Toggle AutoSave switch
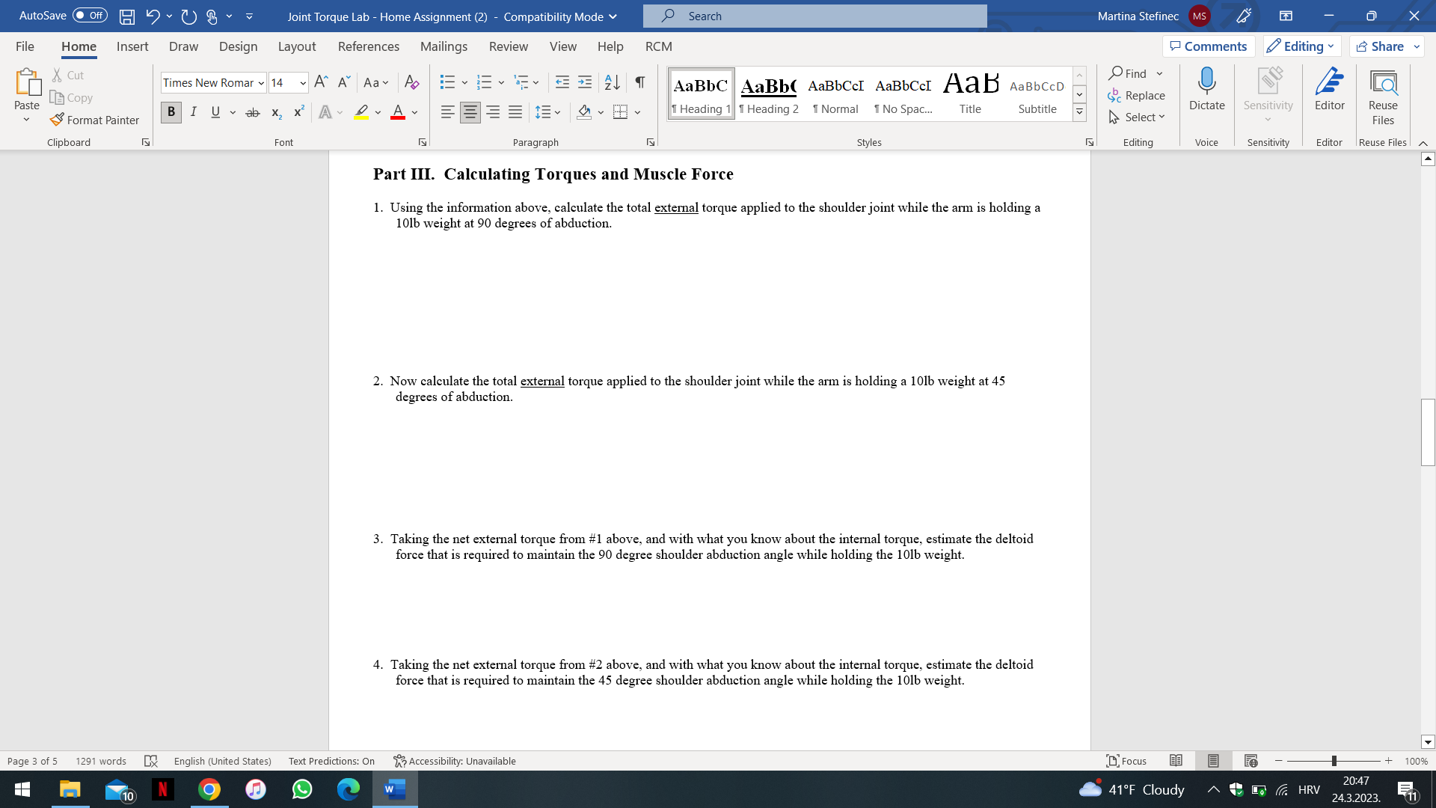Screen dimensions: 1436x808 tap(90, 16)
